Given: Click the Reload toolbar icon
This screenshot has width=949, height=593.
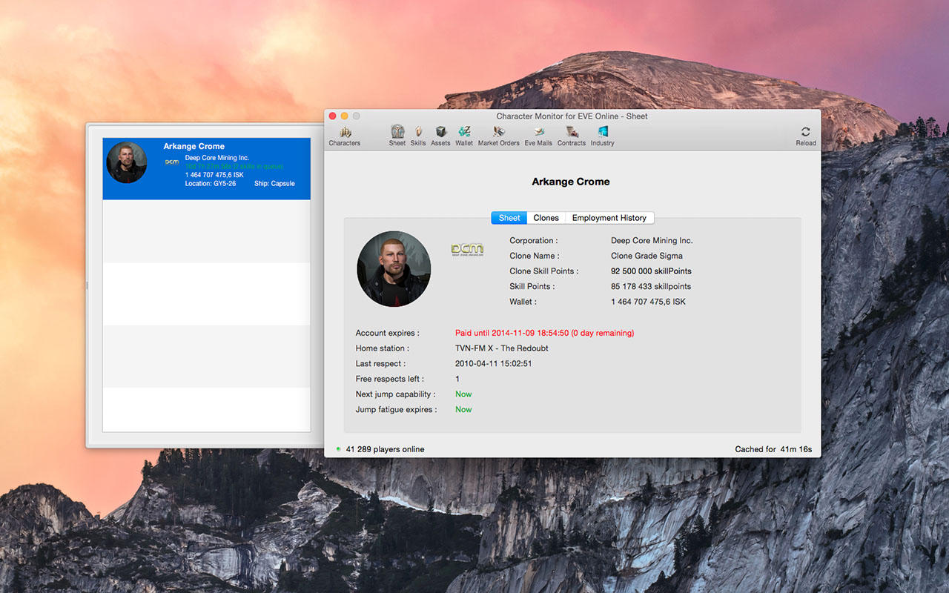Looking at the screenshot, I should click(x=806, y=136).
